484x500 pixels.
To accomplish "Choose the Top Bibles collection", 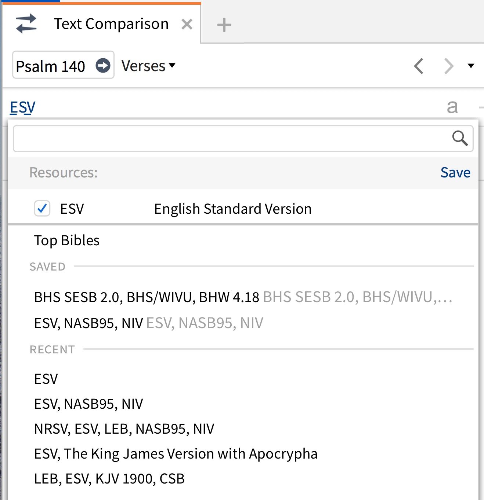I will [x=67, y=240].
